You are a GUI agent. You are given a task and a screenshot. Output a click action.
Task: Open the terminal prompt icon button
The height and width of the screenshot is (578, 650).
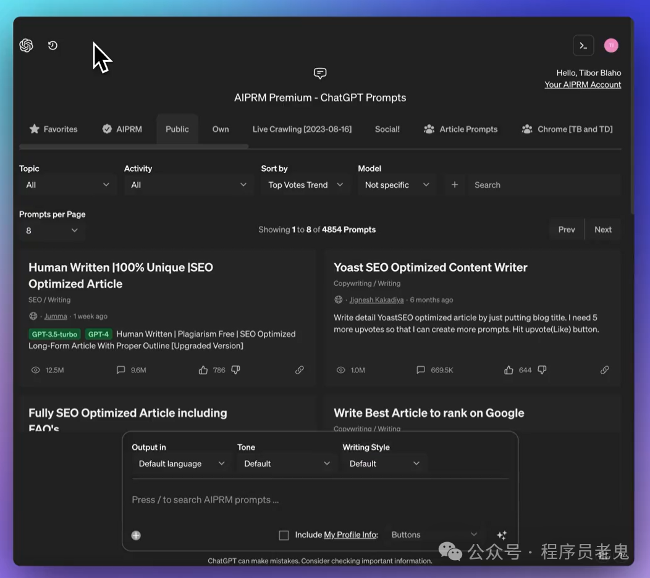point(583,46)
